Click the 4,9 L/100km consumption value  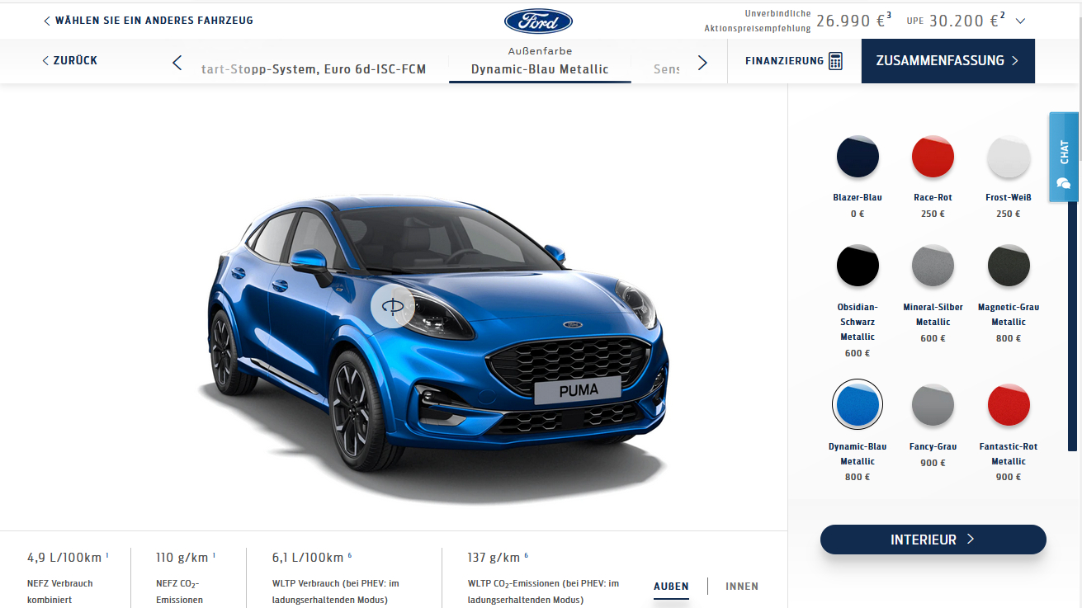pyautogui.click(x=64, y=558)
